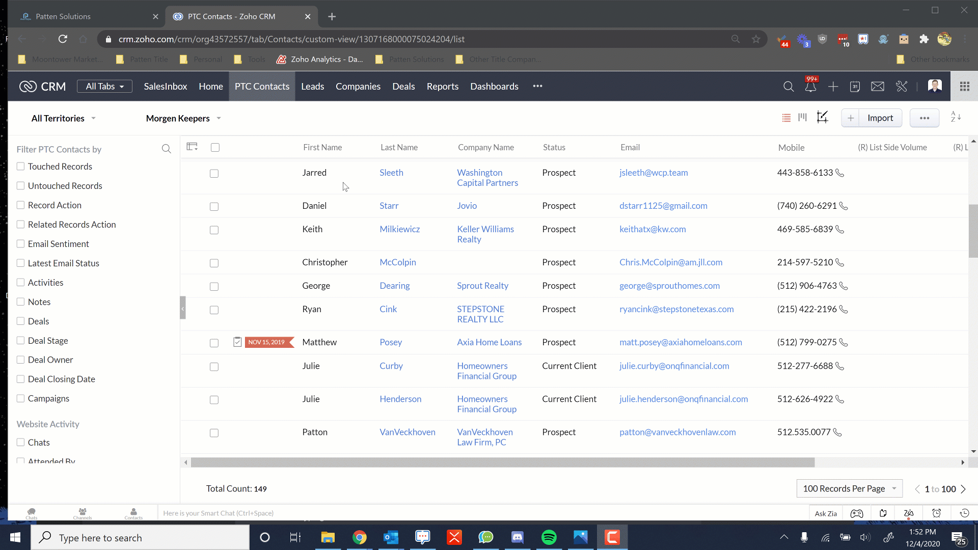Open CRM setup via the wrench icon
Image resolution: width=978 pixels, height=550 pixels.
[x=902, y=87]
